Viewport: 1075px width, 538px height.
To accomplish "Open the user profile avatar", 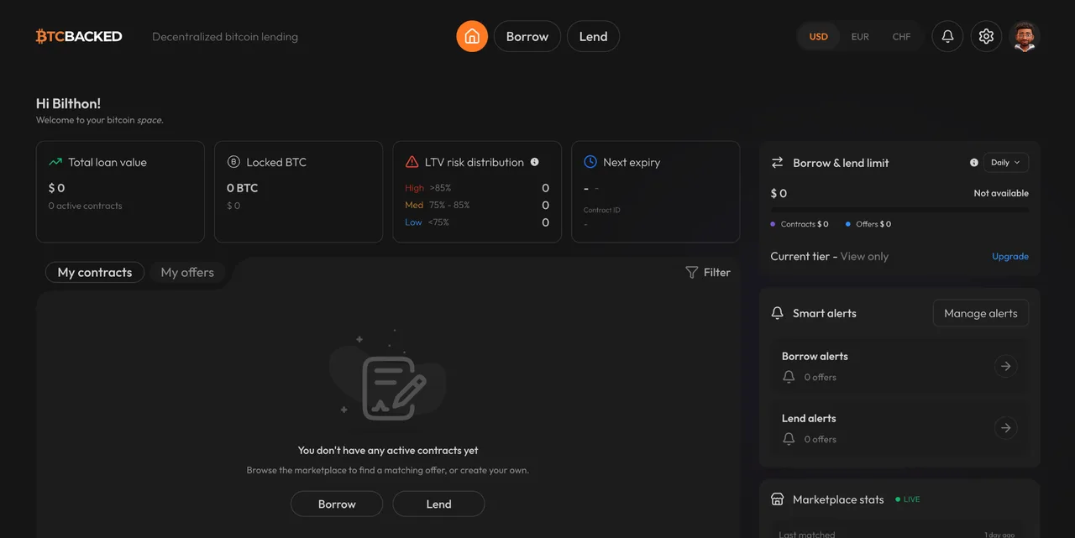I will coord(1025,36).
